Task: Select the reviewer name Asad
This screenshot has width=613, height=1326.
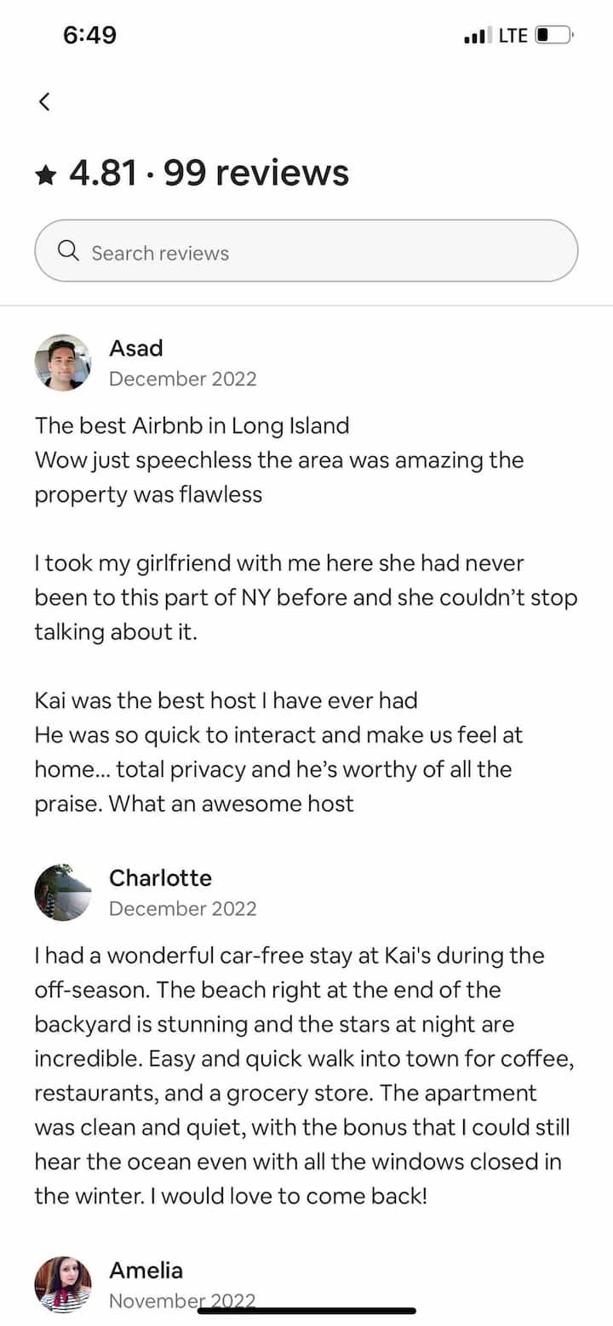Action: point(136,348)
